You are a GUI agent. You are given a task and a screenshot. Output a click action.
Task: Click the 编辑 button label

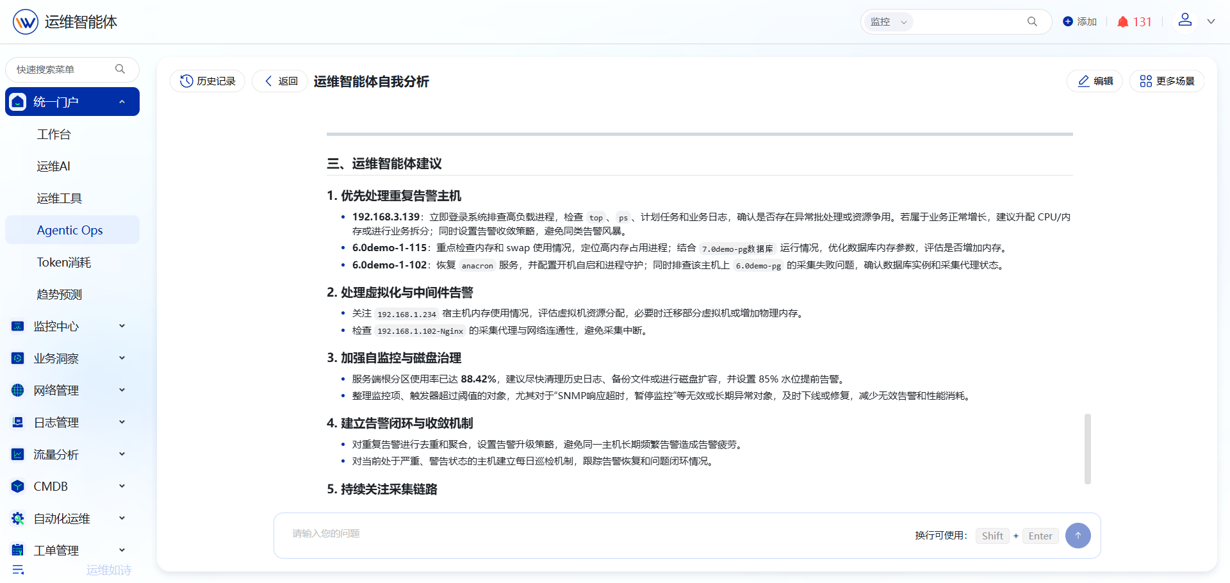[x=1103, y=81]
